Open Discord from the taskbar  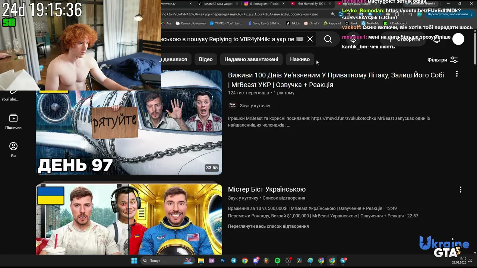pyautogui.click(x=256, y=261)
